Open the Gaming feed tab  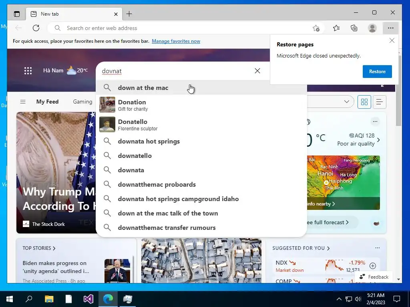pos(82,102)
